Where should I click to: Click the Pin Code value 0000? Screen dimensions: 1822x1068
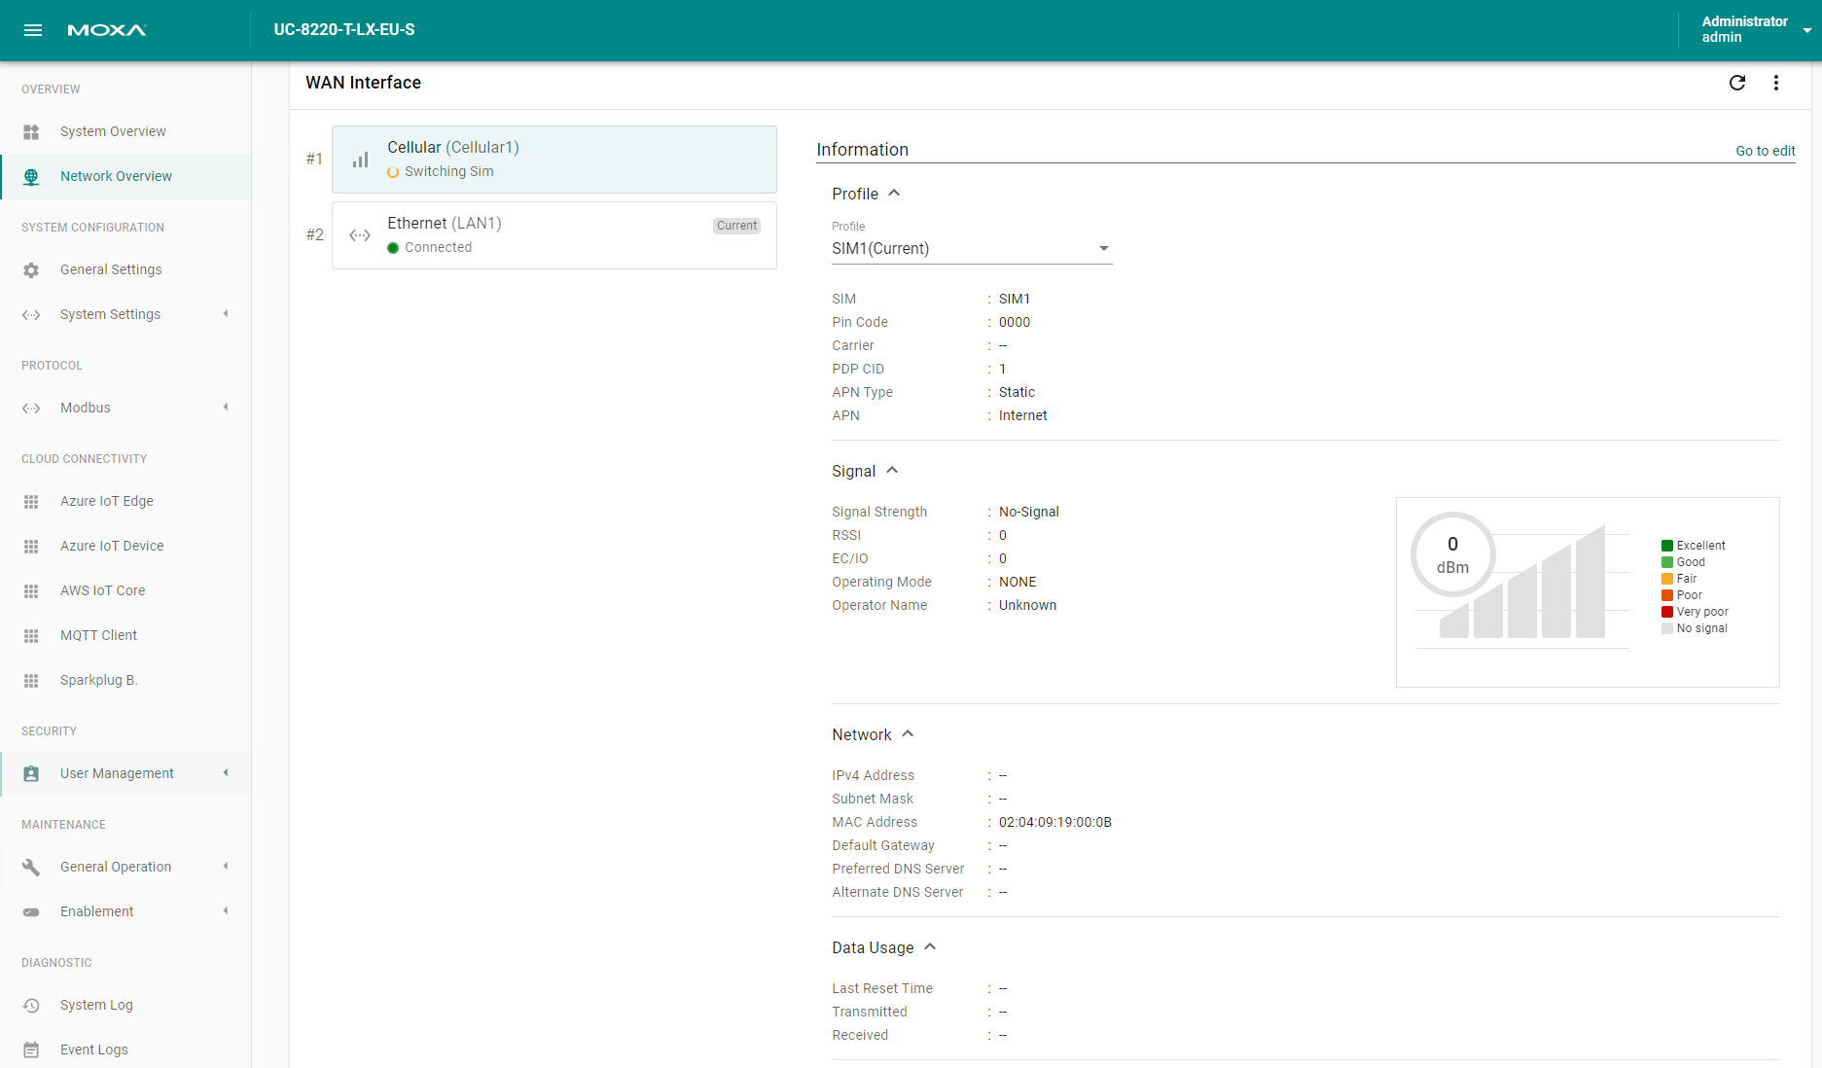click(1015, 322)
